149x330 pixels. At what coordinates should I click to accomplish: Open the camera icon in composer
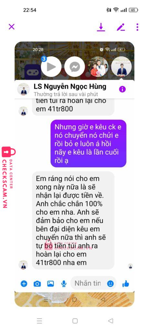[x=37, y=284]
